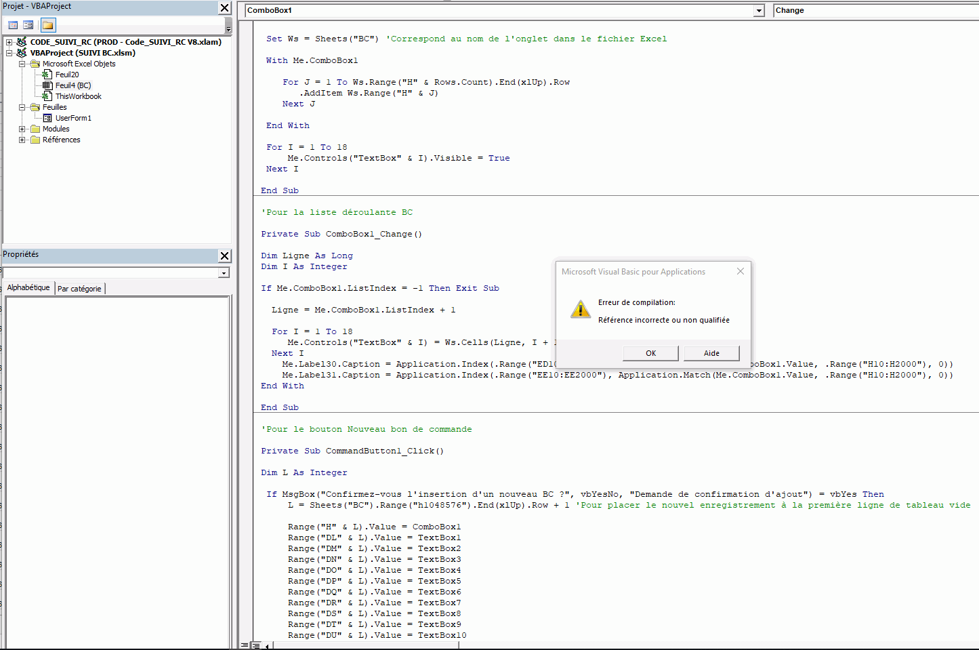Image resolution: width=979 pixels, height=650 pixels.
Task: Click the View Object icon in Project toolbar
Action: coord(28,25)
